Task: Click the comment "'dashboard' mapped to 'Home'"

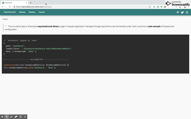Action: click(20, 40)
